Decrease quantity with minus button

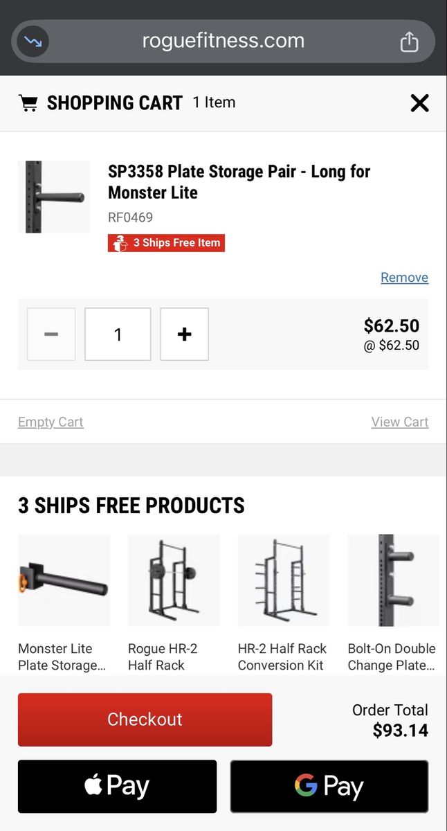click(x=51, y=334)
